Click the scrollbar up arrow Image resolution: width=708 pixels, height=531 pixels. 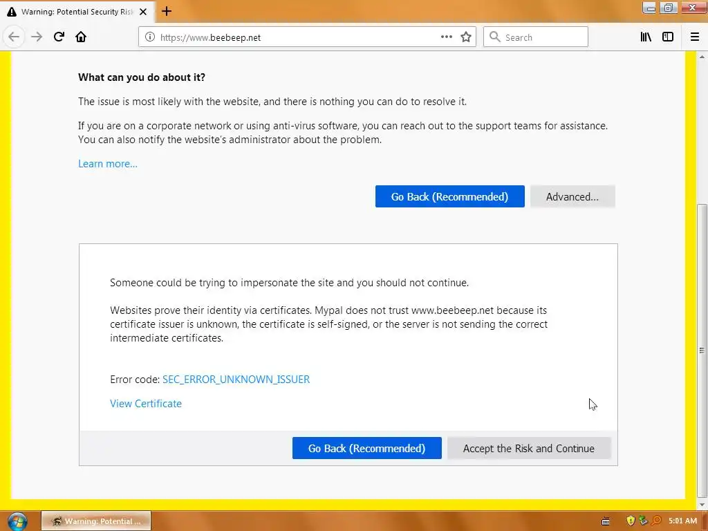[702, 57]
